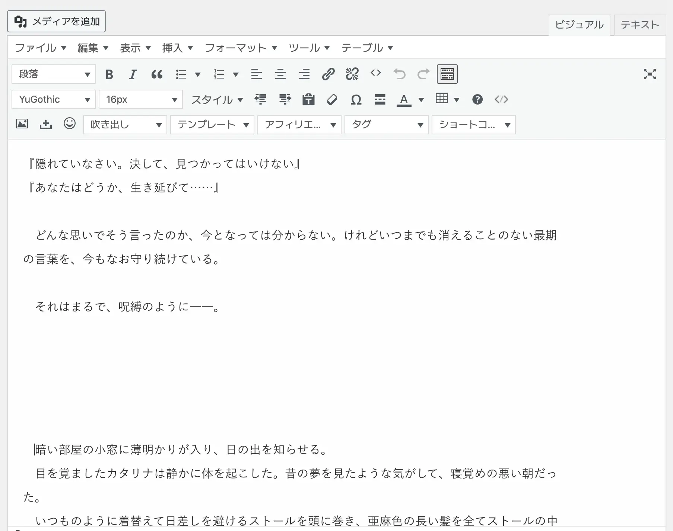Click the code brackets icon in first toolbar row
The height and width of the screenshot is (531, 673).
(x=376, y=73)
